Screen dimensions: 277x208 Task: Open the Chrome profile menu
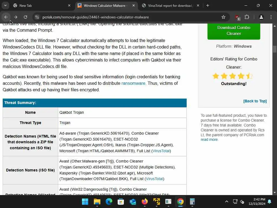(x=261, y=17)
